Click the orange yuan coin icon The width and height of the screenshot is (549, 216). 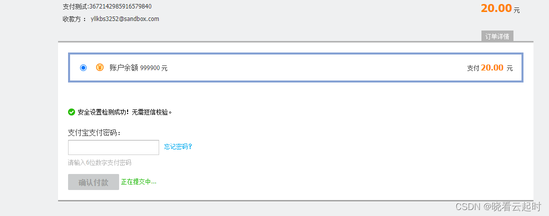click(x=100, y=67)
